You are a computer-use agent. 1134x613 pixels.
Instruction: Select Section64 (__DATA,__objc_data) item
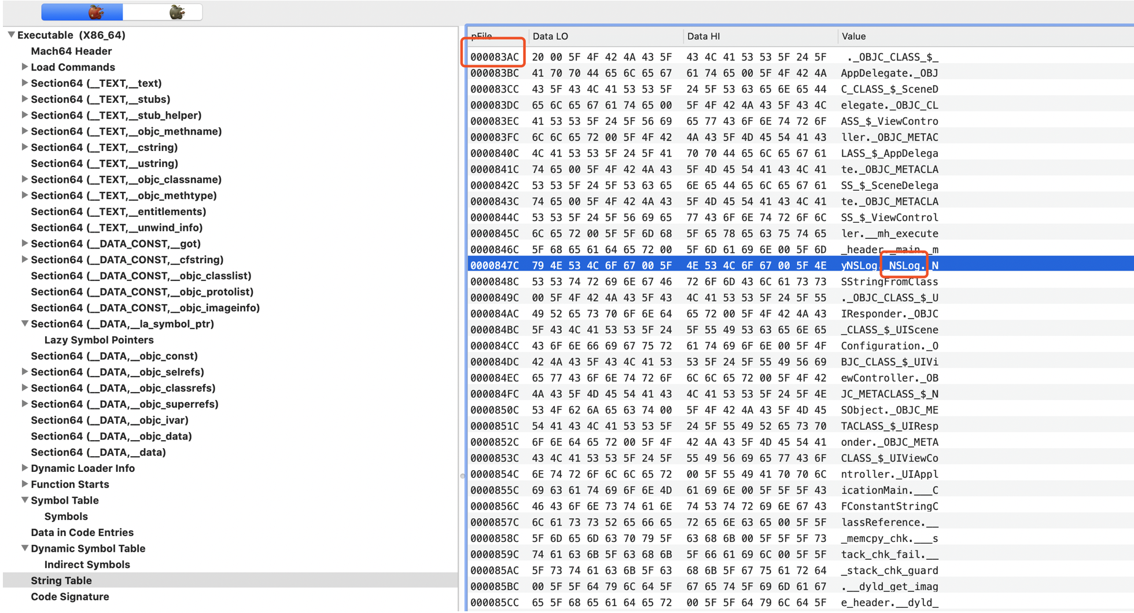tap(111, 436)
